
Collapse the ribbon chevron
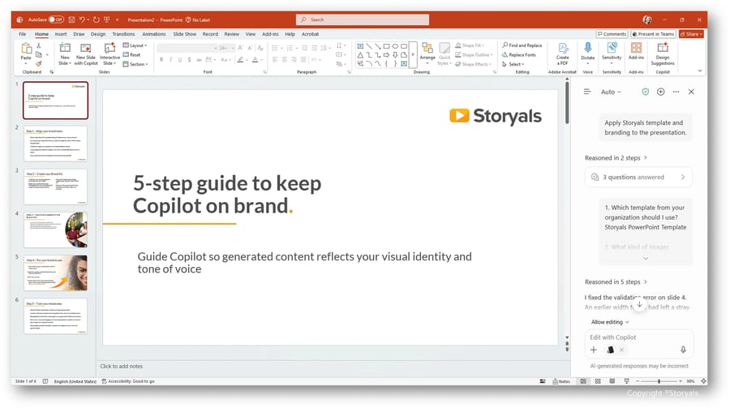coord(700,71)
